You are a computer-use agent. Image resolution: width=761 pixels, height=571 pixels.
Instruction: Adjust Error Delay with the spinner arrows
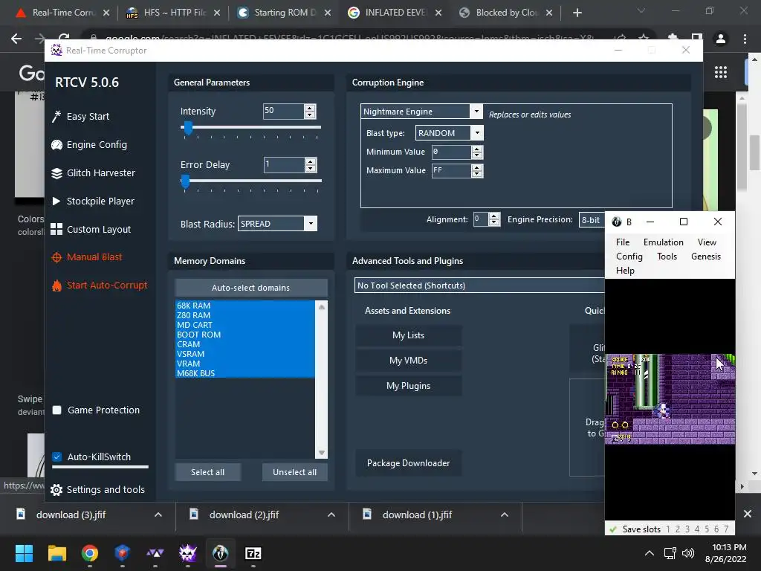point(311,165)
